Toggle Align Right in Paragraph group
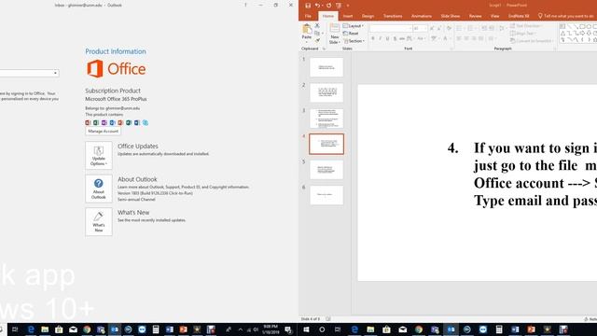This screenshot has height=336, width=597. 474,38
